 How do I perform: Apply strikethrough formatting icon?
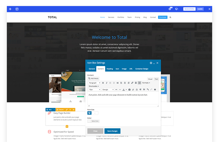116,90
